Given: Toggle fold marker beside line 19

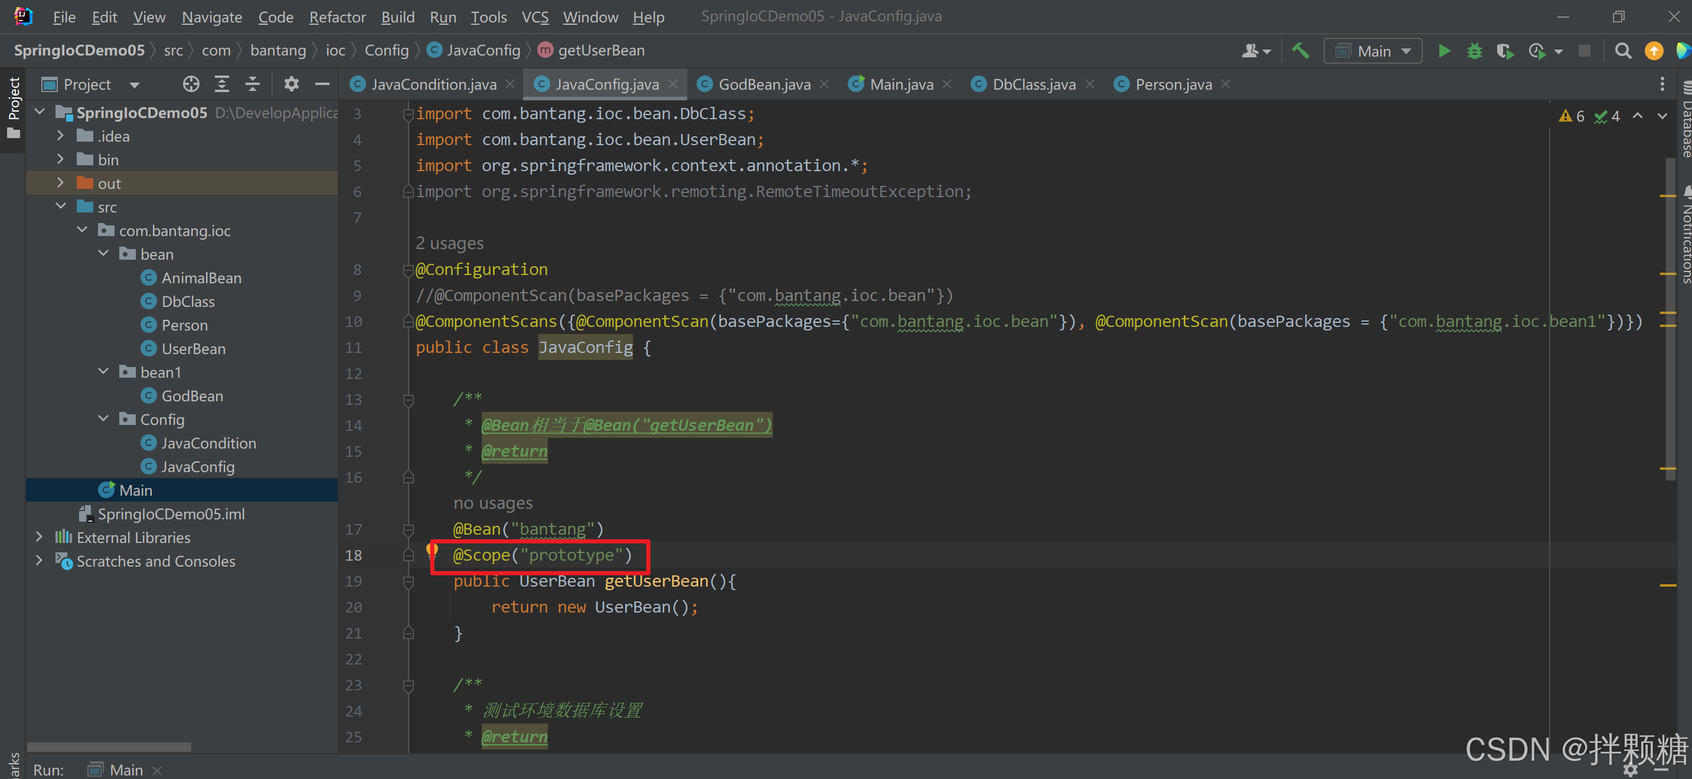Looking at the screenshot, I should pos(408,581).
